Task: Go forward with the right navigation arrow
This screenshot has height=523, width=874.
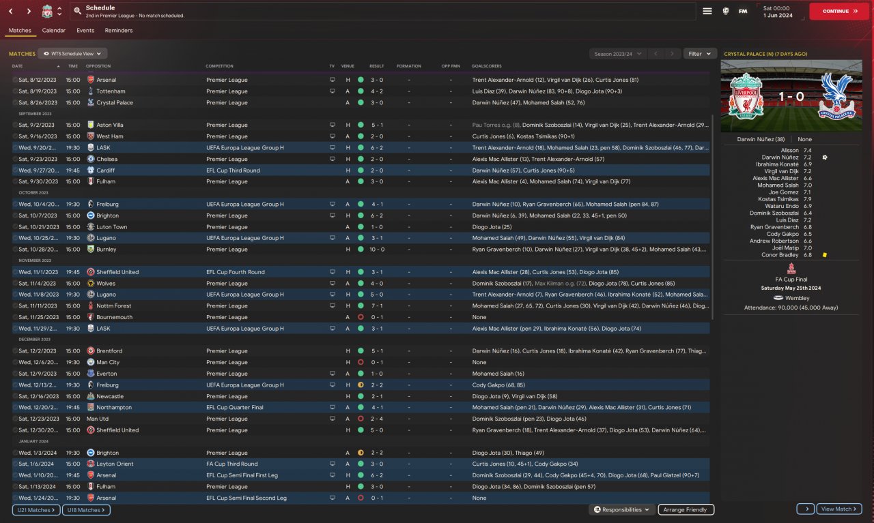Action: coord(29,12)
